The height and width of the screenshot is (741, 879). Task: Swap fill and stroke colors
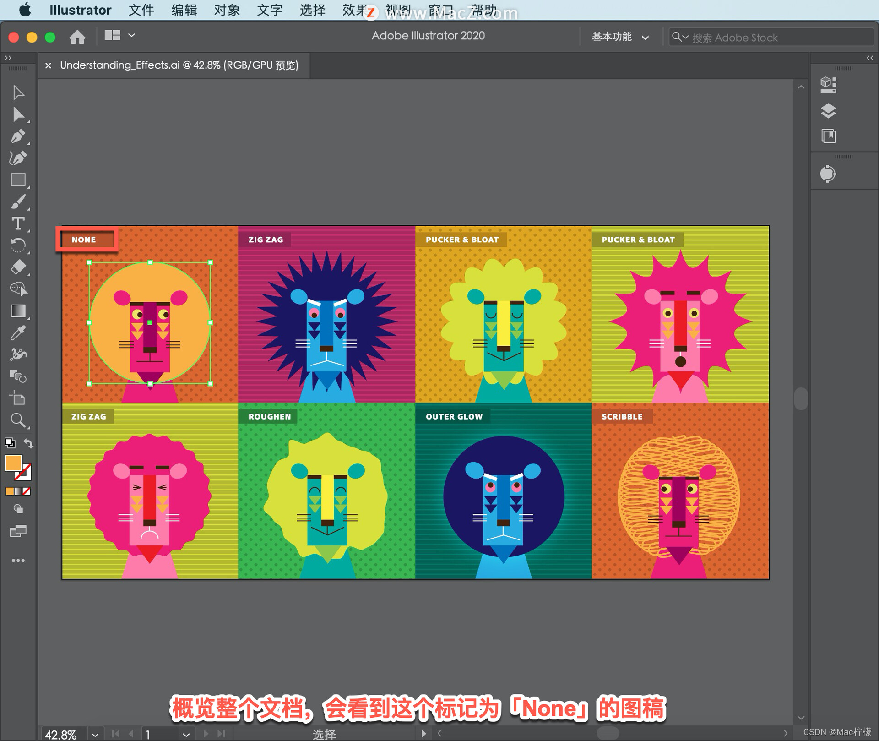tap(29, 443)
